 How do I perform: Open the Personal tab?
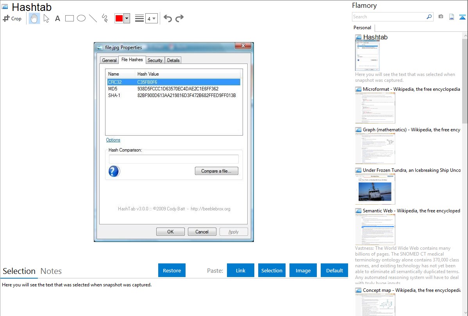[x=362, y=28]
